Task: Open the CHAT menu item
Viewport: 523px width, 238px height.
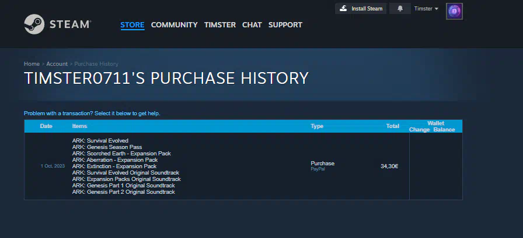Action: point(252,24)
